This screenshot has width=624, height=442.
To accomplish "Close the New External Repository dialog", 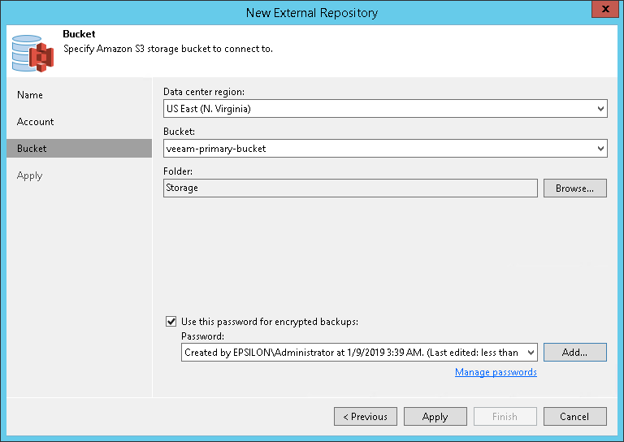I will tap(602, 11).
